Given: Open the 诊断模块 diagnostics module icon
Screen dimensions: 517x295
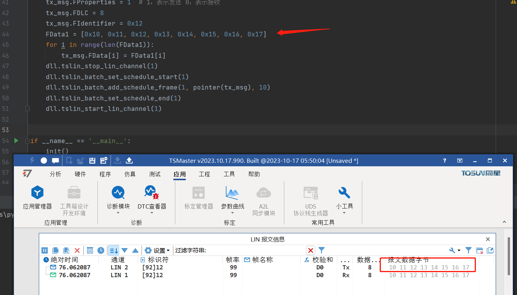Looking at the screenshot, I should (118, 192).
